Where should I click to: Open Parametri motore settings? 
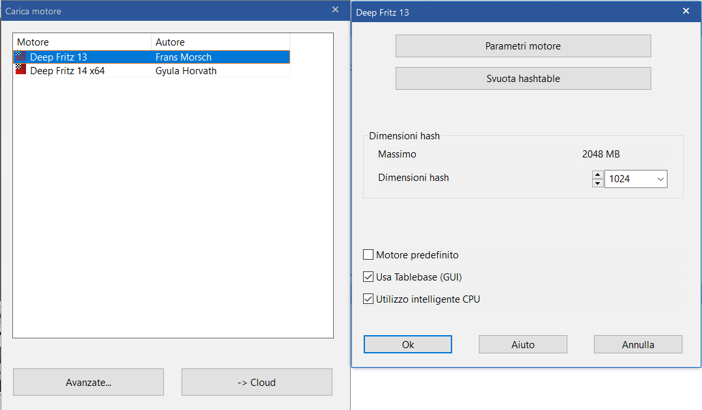523,46
